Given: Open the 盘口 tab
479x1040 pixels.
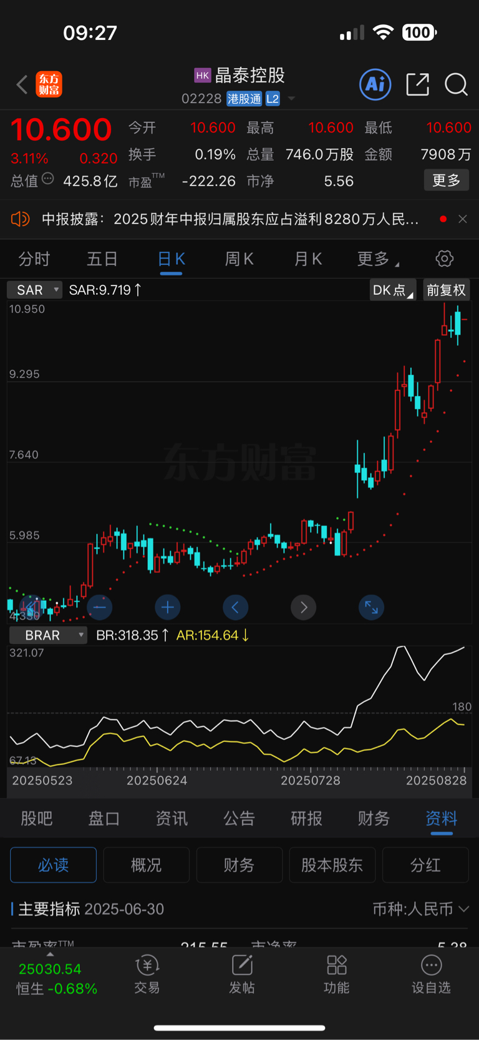Looking at the screenshot, I should [104, 818].
